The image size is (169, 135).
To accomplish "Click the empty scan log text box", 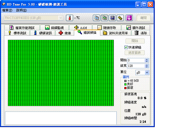I will (x=61, y=118).
